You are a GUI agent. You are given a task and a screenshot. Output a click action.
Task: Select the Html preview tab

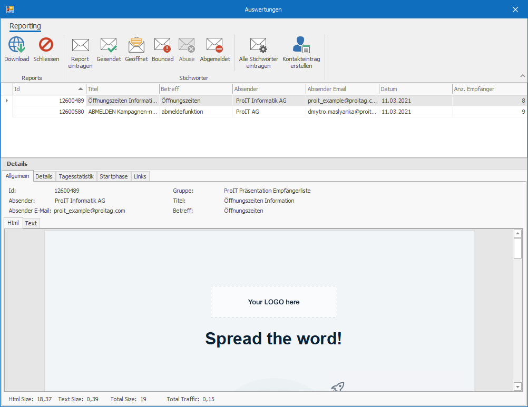pos(13,223)
